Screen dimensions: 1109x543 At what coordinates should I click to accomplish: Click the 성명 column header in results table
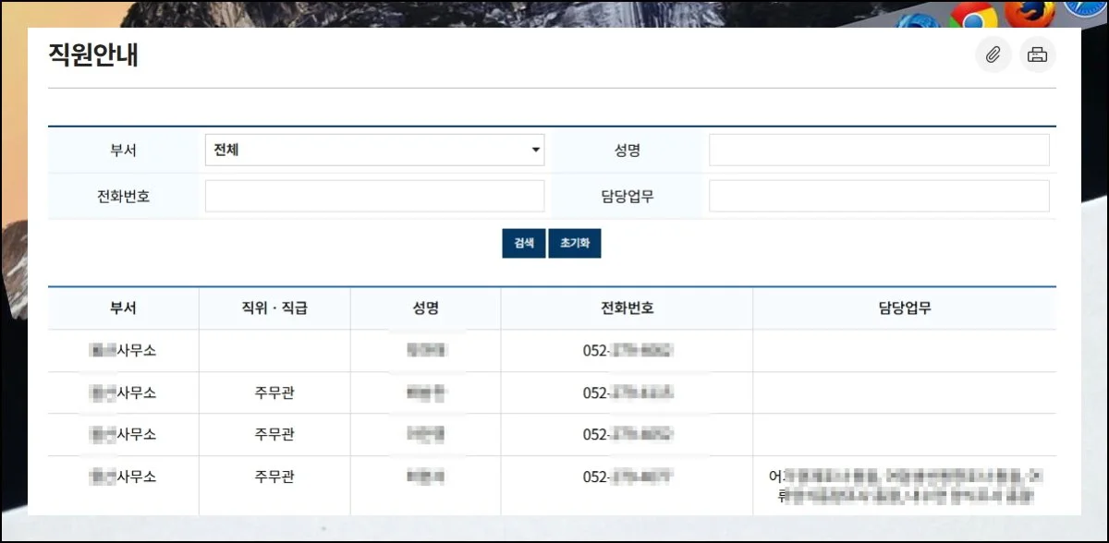pyautogui.click(x=425, y=308)
